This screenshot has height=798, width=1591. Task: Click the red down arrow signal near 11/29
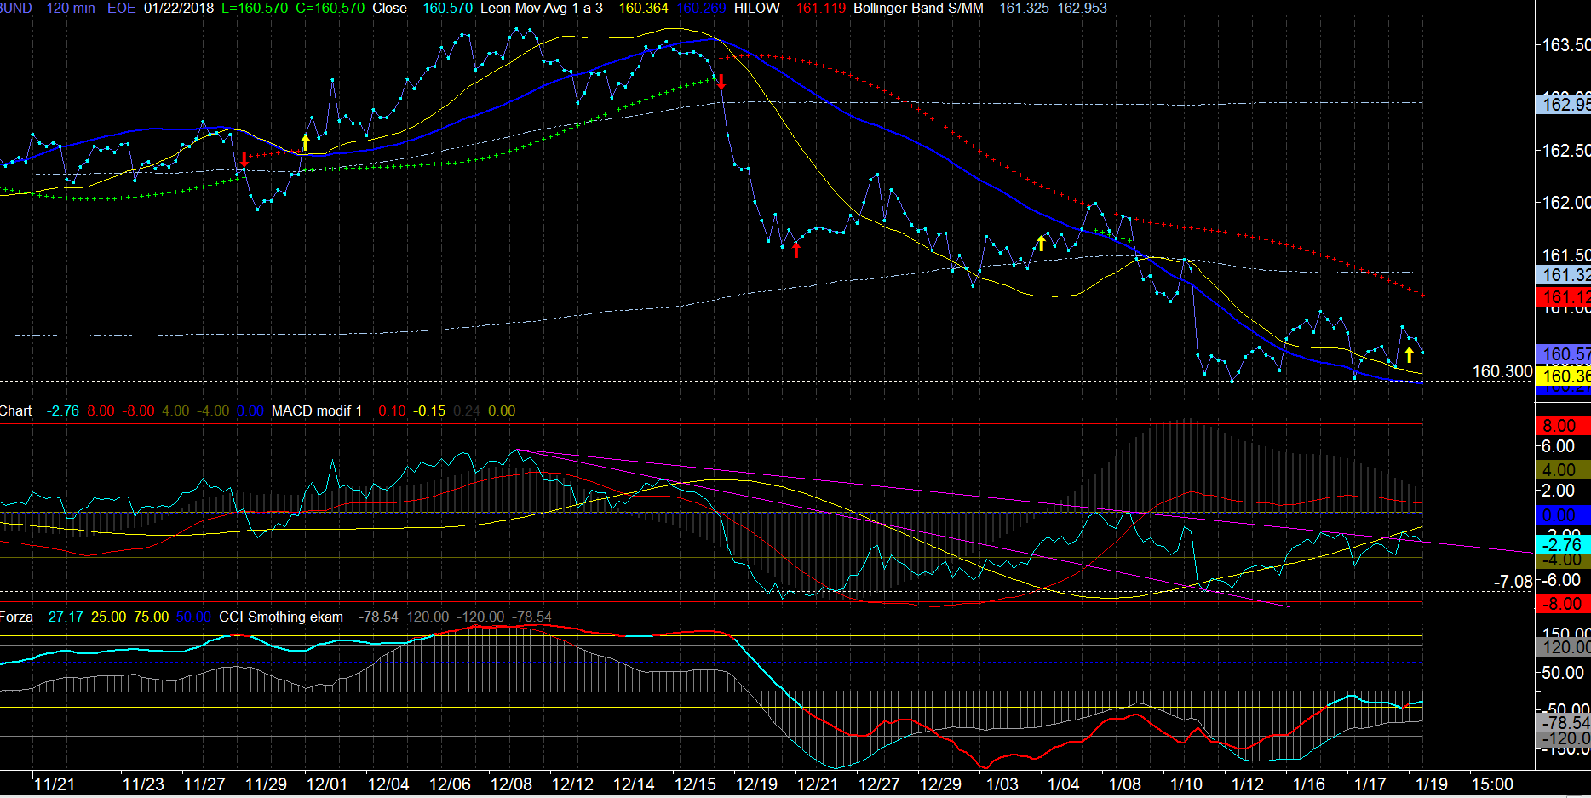coord(244,158)
